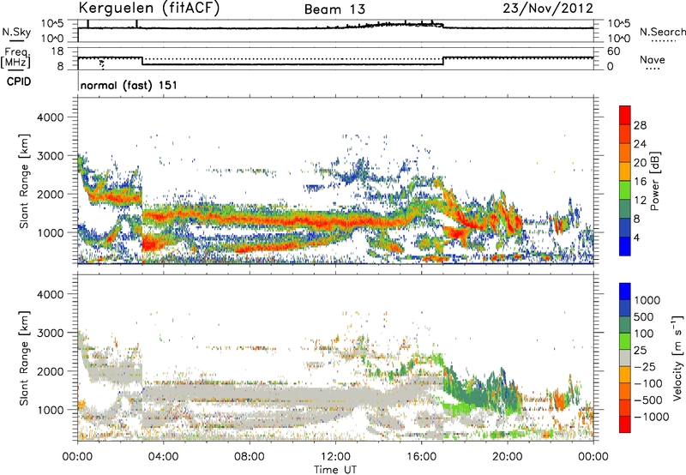Click the '04:00' time tick label
Image resolution: width=686 pixels, height=475 pixels.
pos(163,457)
